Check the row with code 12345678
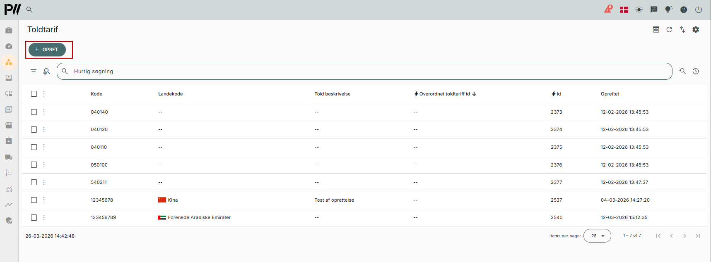The height and width of the screenshot is (262, 711). tap(34, 200)
